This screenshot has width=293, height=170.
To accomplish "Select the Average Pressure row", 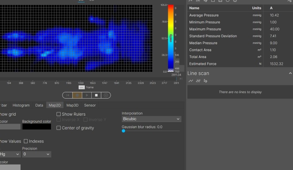I will tap(240, 15).
